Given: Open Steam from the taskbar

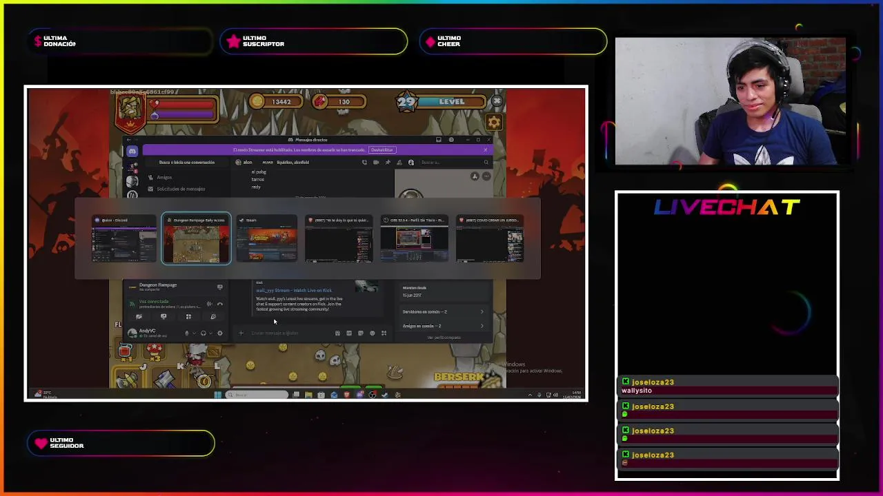Looking at the screenshot, I should pyautogui.click(x=384, y=395).
